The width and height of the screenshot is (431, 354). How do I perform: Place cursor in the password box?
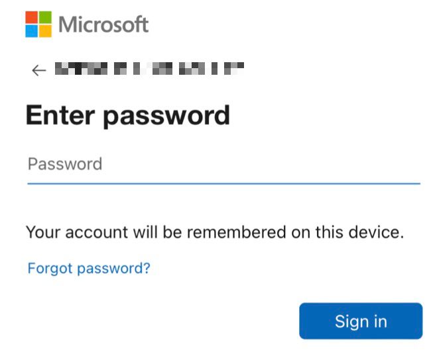[x=223, y=164]
